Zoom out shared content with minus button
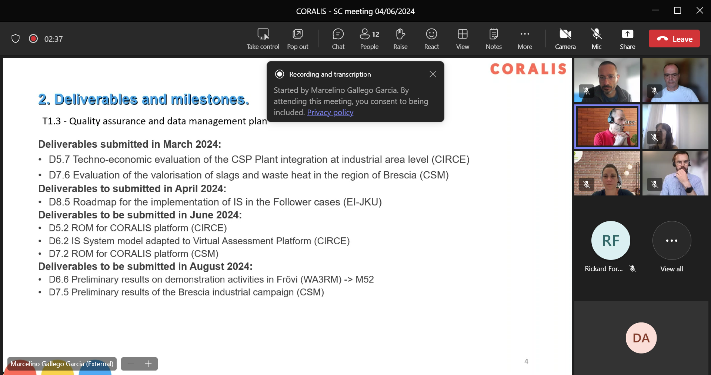This screenshot has width=711, height=375. pyautogui.click(x=130, y=364)
